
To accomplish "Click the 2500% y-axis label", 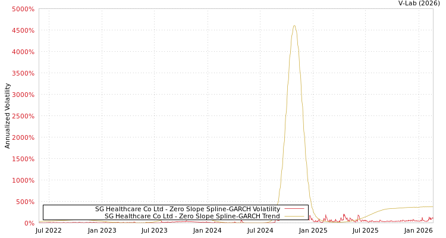I will (x=23, y=116).
